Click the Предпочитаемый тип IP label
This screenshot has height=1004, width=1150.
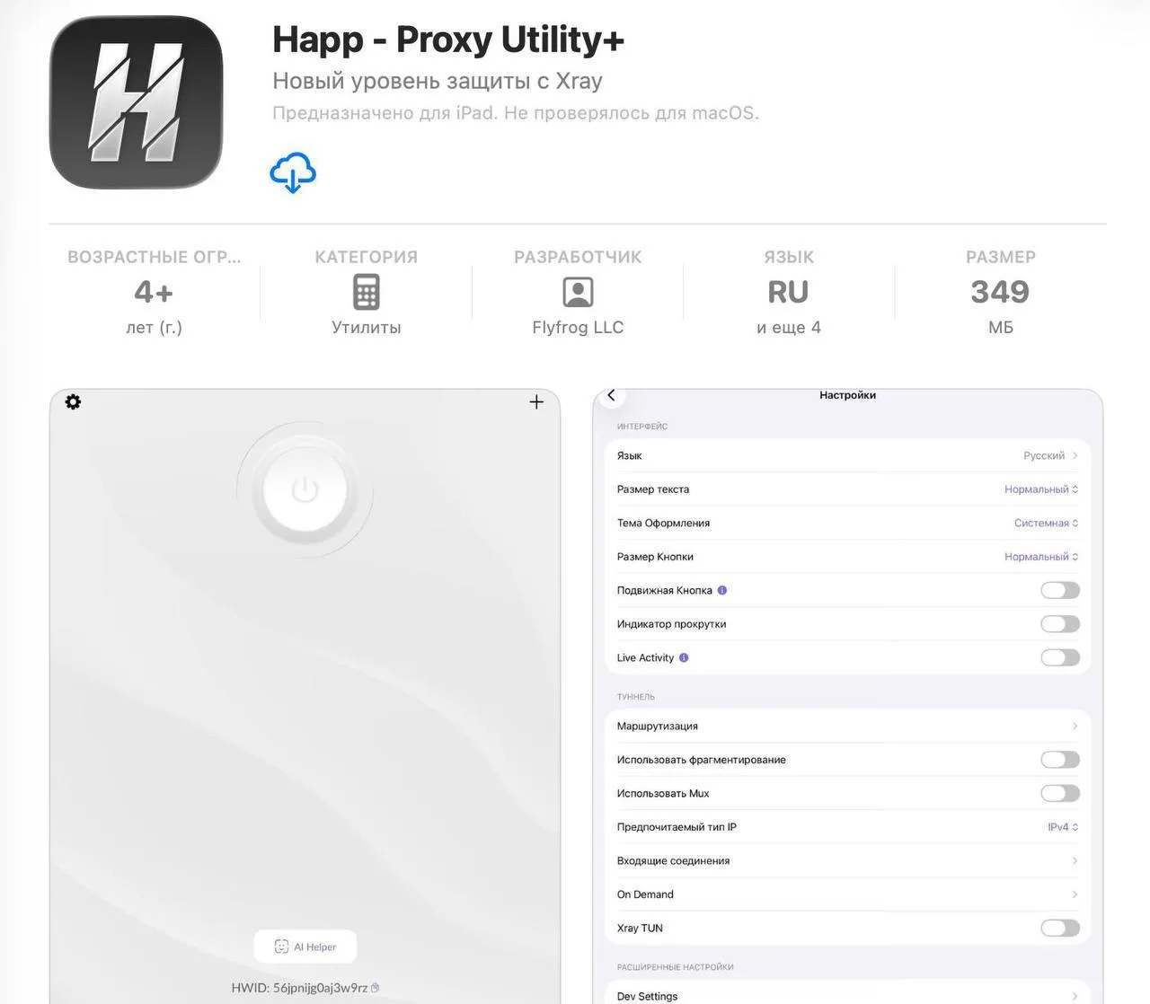(677, 827)
